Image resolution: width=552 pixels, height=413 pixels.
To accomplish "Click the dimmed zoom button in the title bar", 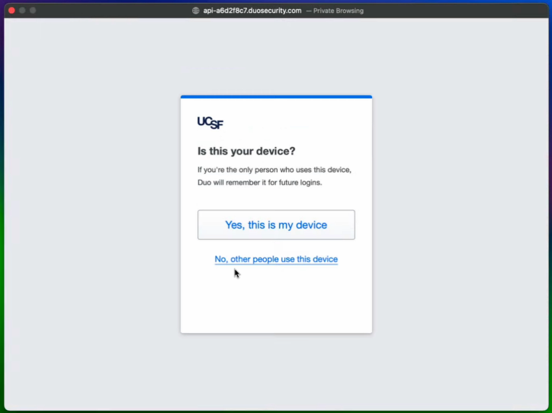I will [33, 10].
